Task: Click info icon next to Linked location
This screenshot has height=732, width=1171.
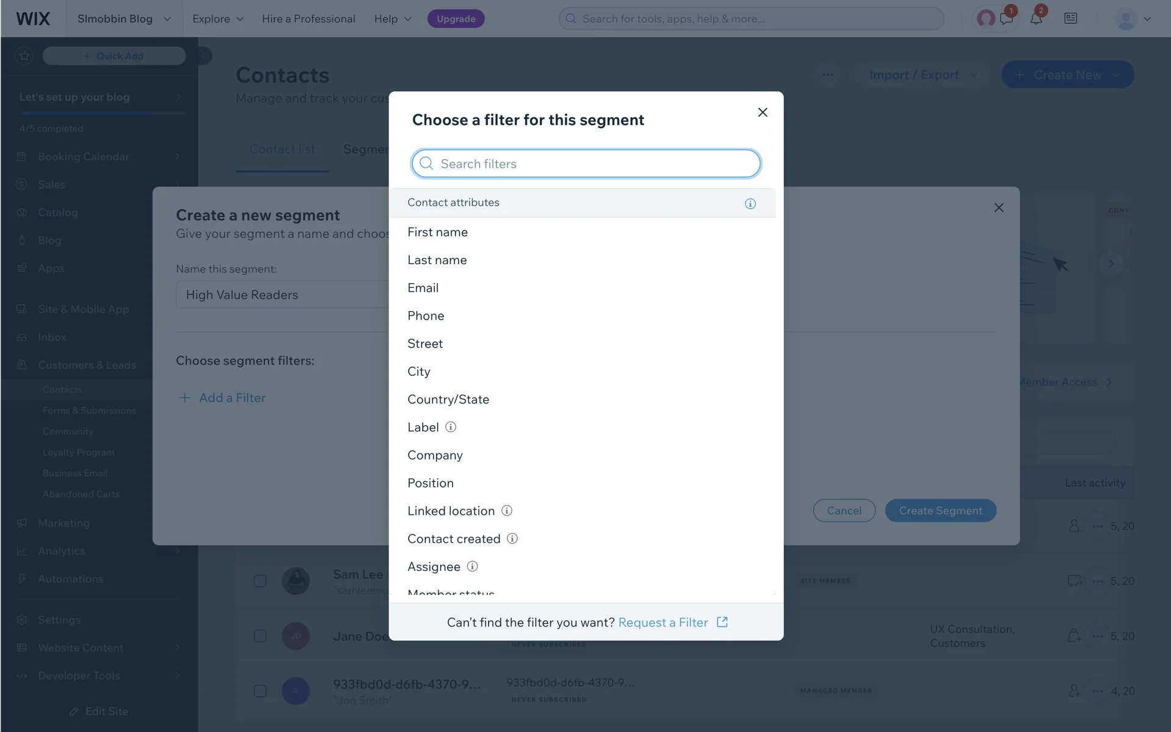Action: coord(507,511)
